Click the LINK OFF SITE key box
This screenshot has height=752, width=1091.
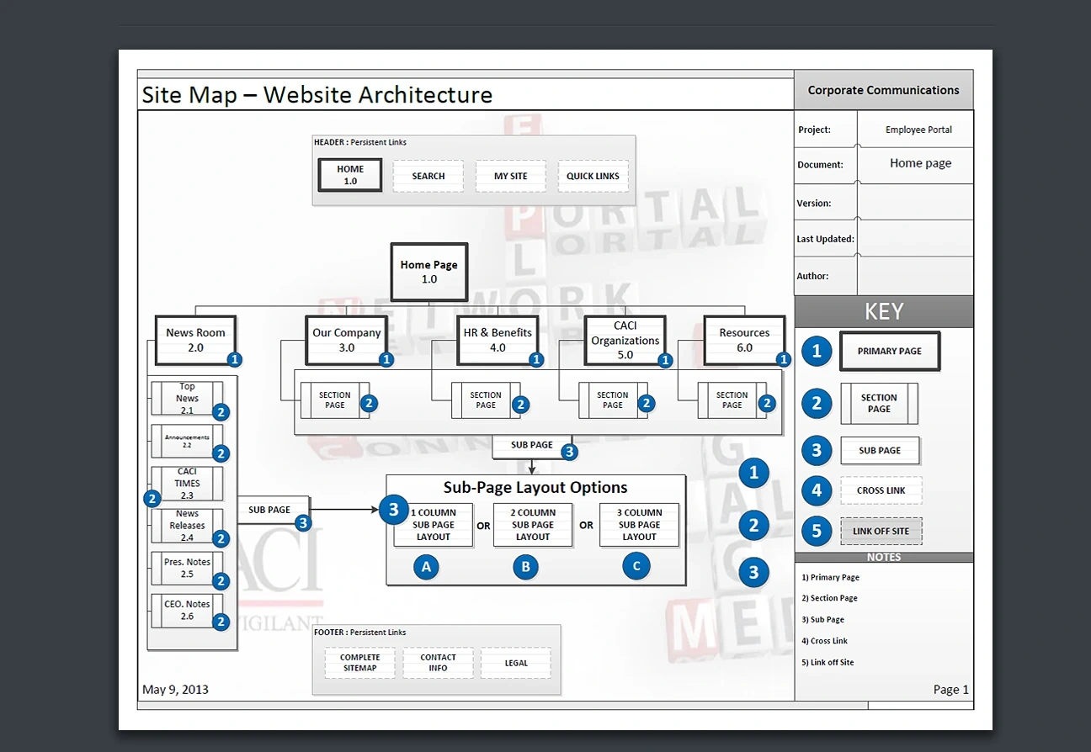pyautogui.click(x=881, y=532)
